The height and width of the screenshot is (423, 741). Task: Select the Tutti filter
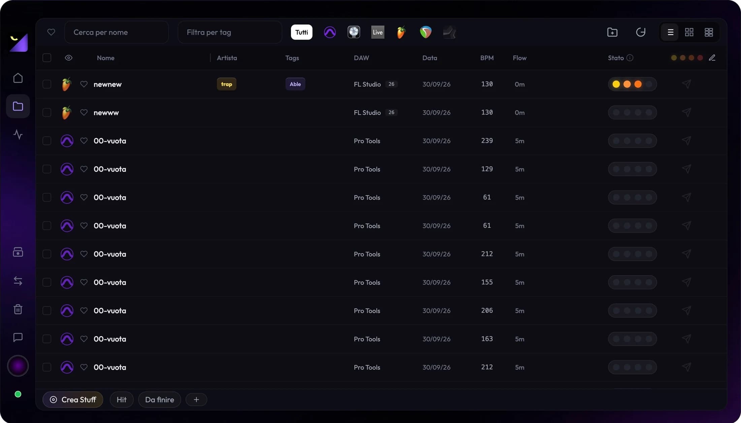pos(301,32)
